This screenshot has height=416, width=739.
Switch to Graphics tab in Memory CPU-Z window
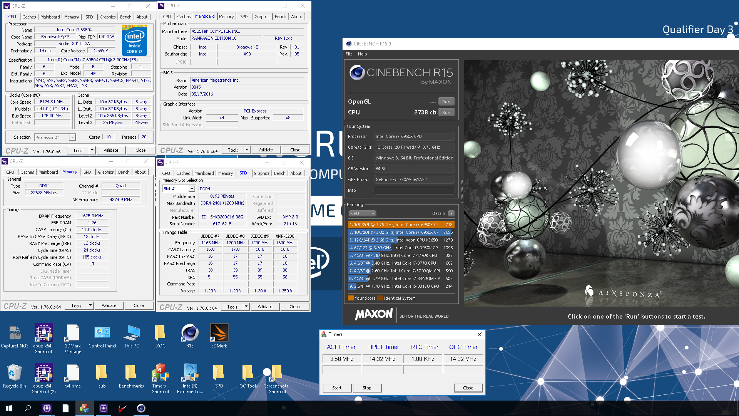(x=105, y=172)
